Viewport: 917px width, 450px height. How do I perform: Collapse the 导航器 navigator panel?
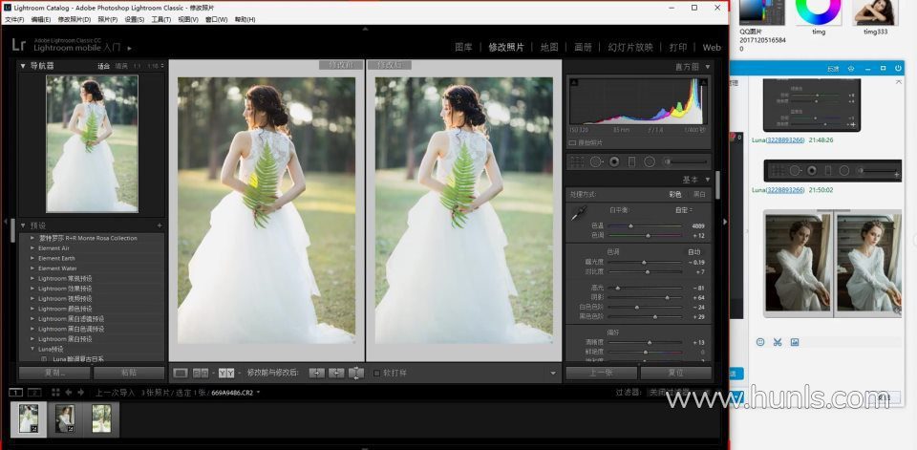click(23, 66)
